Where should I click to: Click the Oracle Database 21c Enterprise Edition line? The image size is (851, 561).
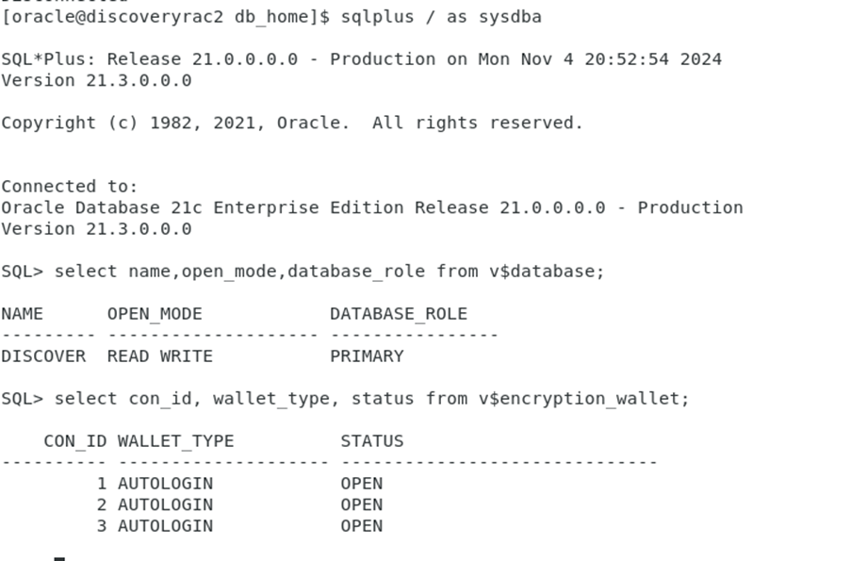click(371, 207)
